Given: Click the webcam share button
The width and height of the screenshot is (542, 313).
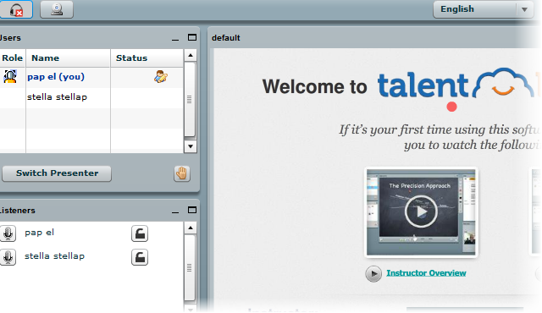Looking at the screenshot, I should click(57, 9).
